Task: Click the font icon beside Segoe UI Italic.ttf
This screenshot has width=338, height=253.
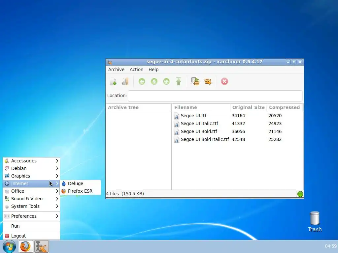Action: (177, 124)
